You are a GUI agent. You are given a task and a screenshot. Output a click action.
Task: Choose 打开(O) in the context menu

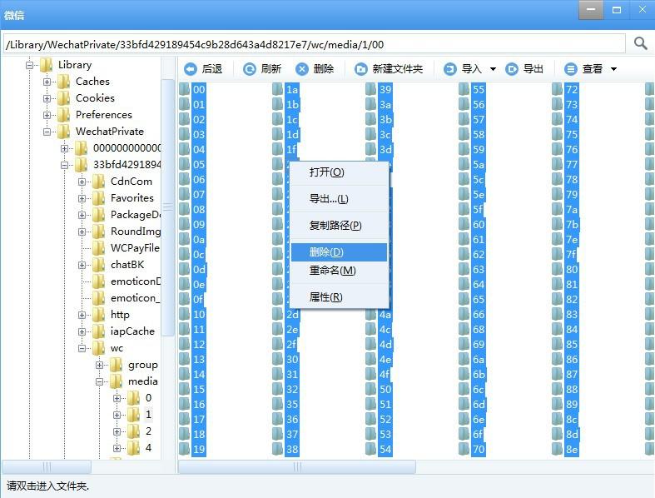click(326, 172)
